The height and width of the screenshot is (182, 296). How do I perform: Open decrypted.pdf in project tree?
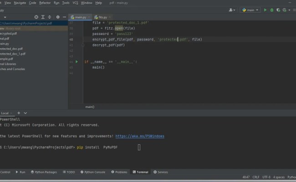[8, 33]
